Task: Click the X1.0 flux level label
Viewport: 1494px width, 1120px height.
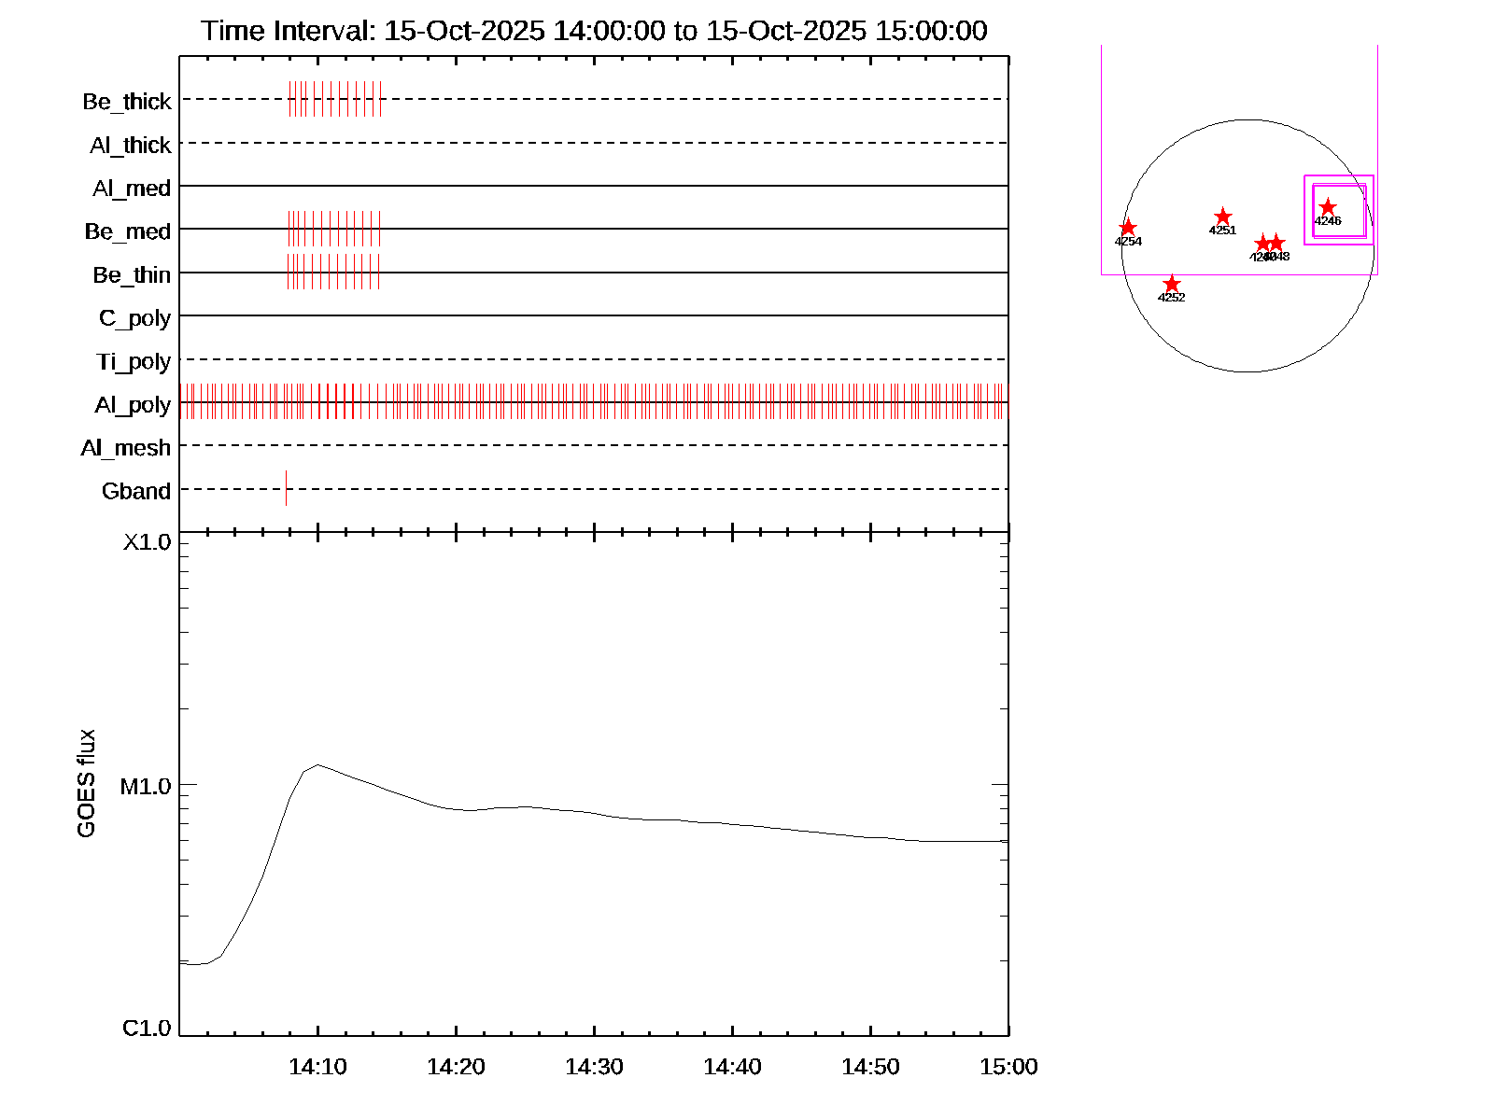Action: (147, 542)
